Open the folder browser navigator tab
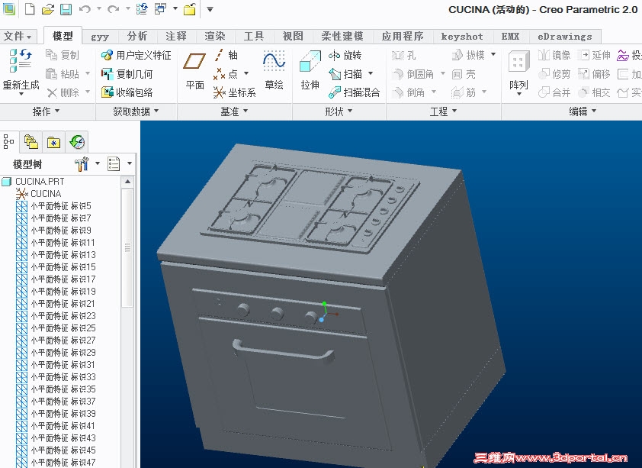Screen dimensions: 642x468 pos(31,142)
